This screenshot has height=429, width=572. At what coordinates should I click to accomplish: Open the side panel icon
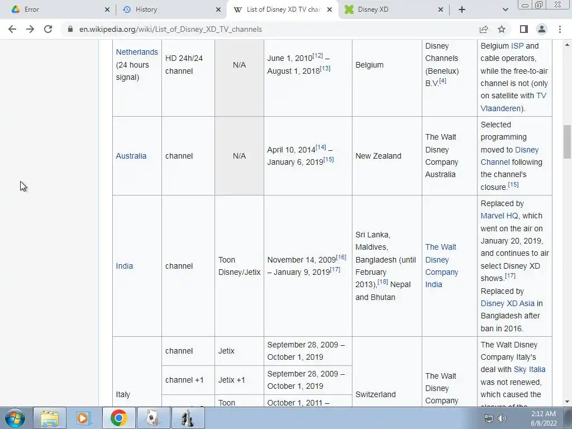tap(524, 29)
